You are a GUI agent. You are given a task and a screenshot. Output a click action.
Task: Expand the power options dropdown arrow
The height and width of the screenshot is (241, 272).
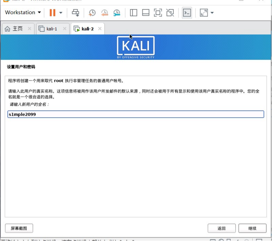pyautogui.click(x=61, y=13)
